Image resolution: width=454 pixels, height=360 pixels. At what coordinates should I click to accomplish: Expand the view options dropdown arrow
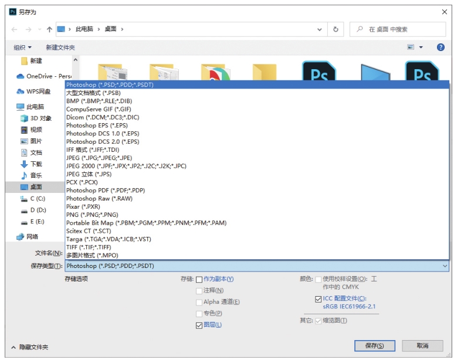point(421,47)
